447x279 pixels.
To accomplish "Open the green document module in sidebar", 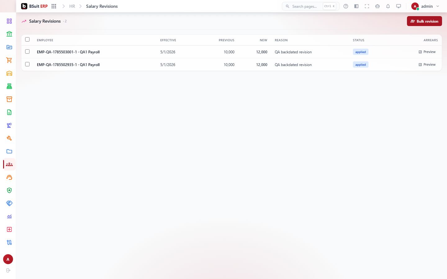I will (x=9, y=112).
